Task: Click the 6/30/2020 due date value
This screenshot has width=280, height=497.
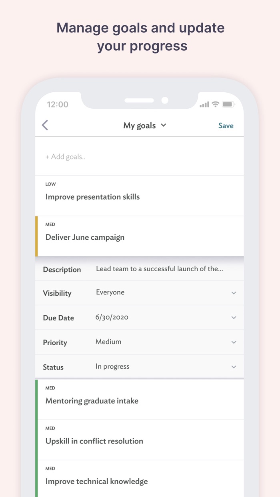Action: click(x=112, y=318)
